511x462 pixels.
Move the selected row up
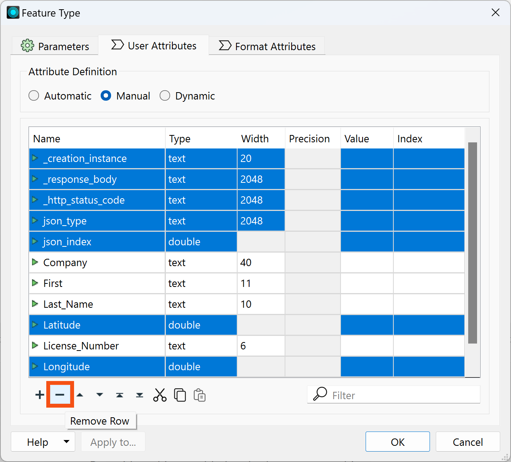click(x=80, y=395)
